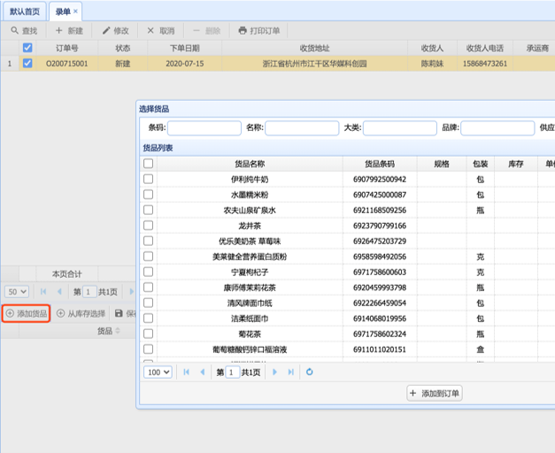Check the box for 康师傅茉莉花茶
Screen dimensions: 555x453
pos(149,287)
